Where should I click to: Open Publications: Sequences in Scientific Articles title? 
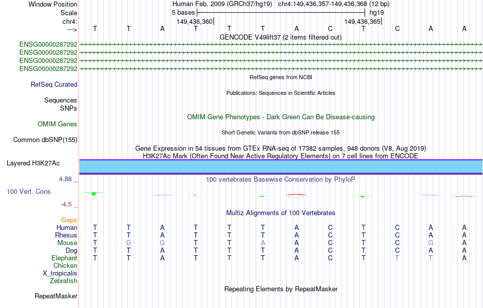tap(281, 93)
